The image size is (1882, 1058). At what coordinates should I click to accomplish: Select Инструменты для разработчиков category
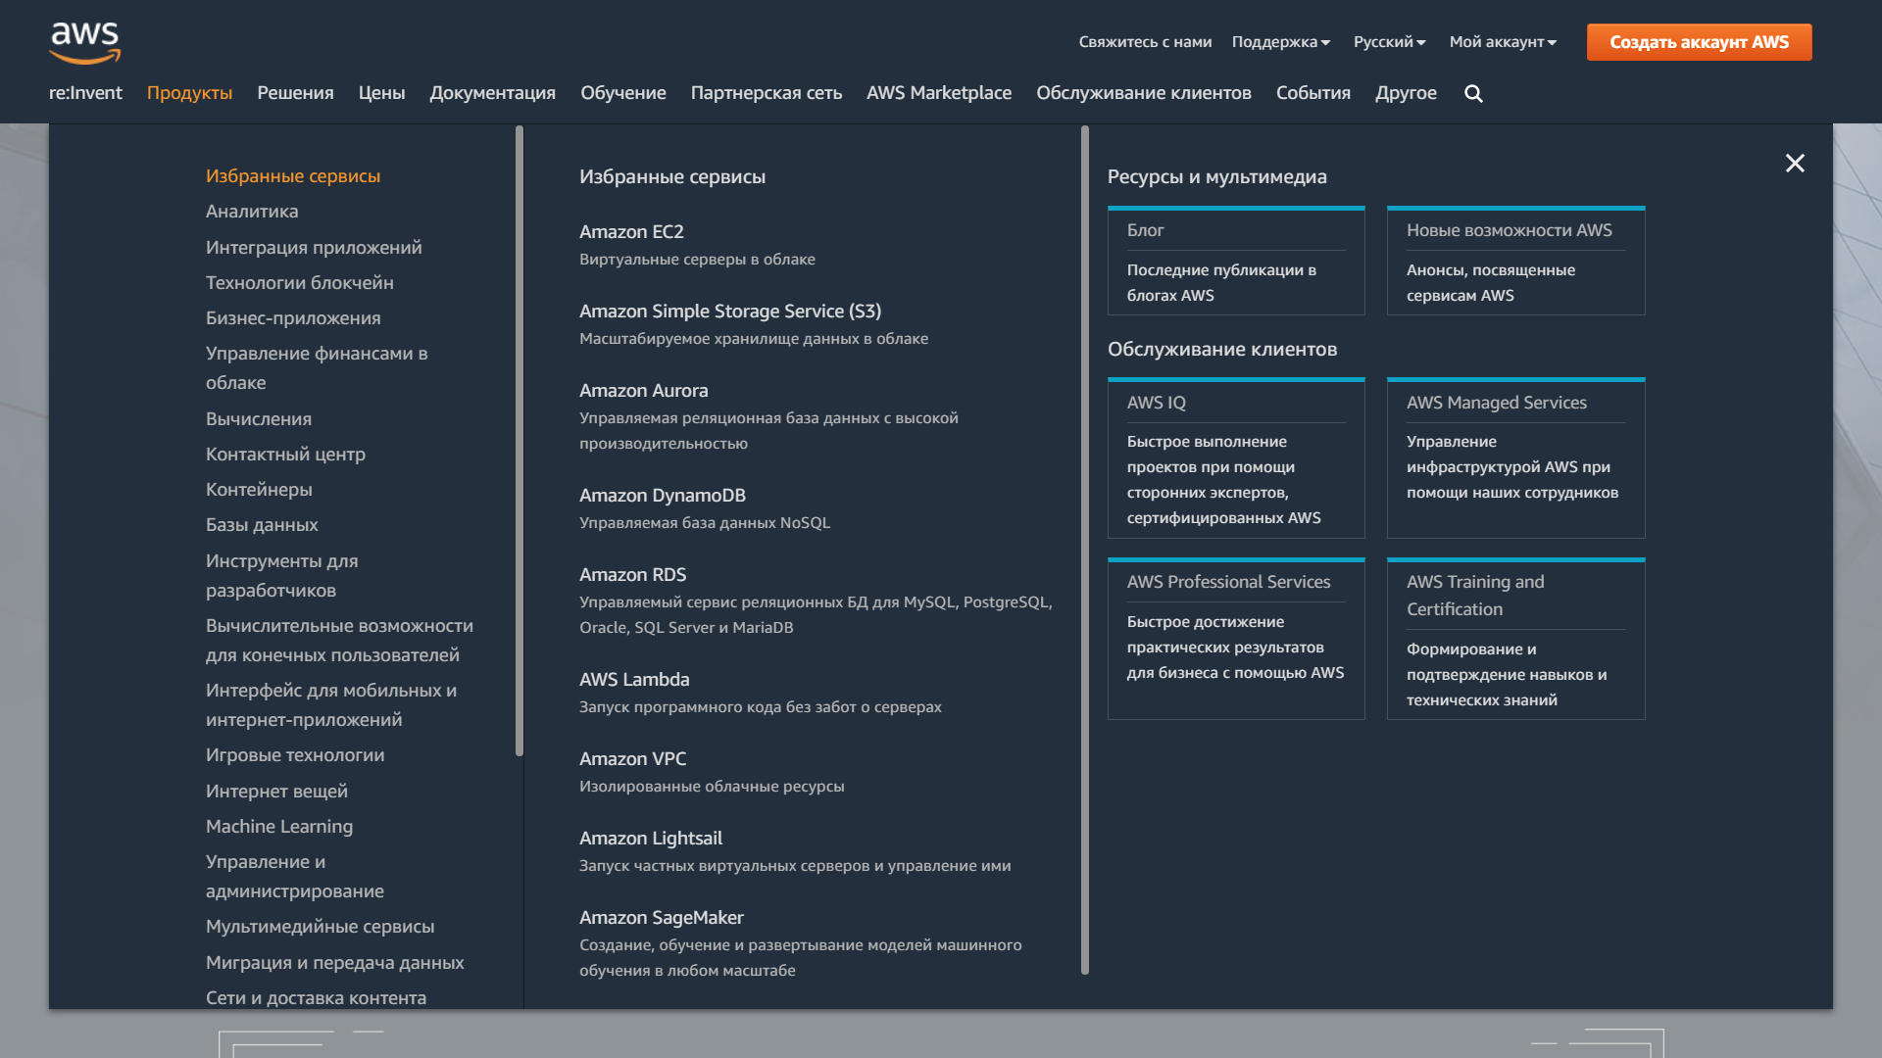pos(281,576)
